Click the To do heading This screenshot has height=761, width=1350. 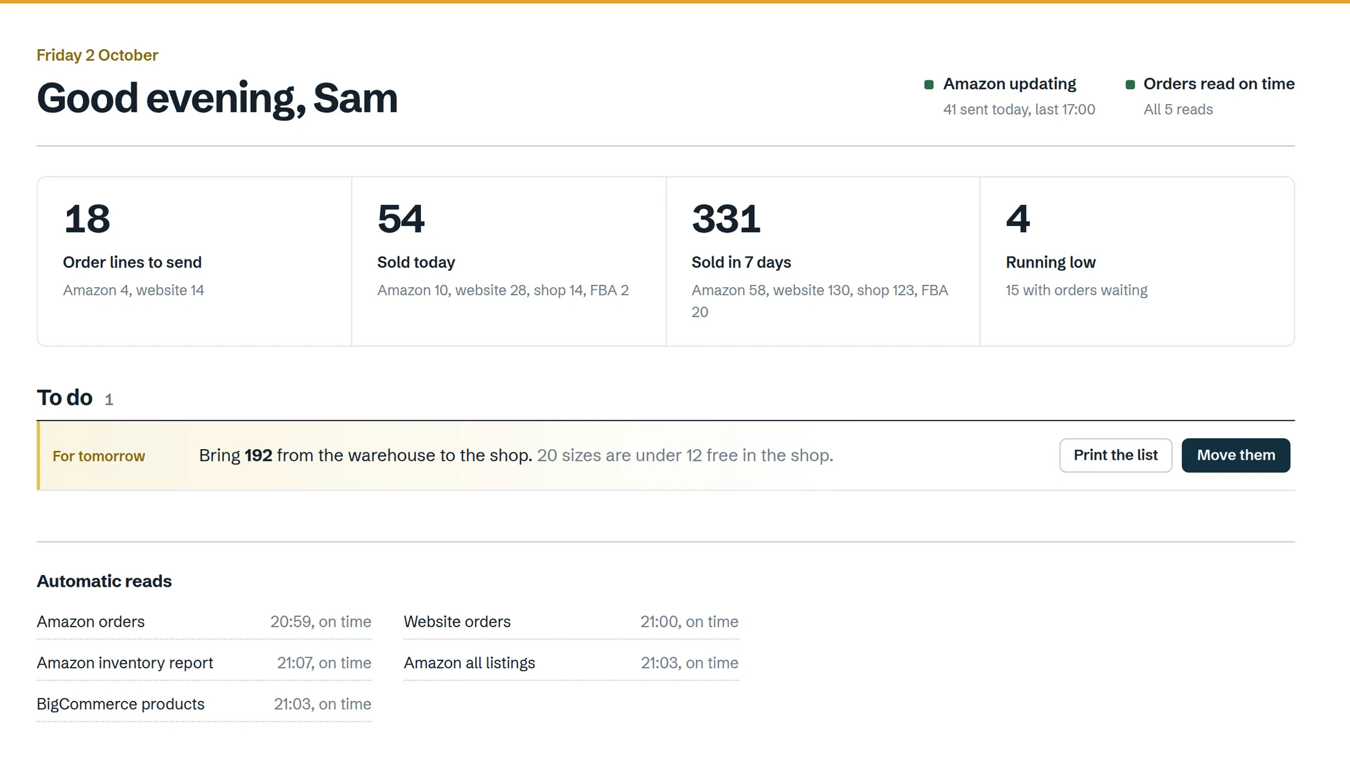pos(64,398)
